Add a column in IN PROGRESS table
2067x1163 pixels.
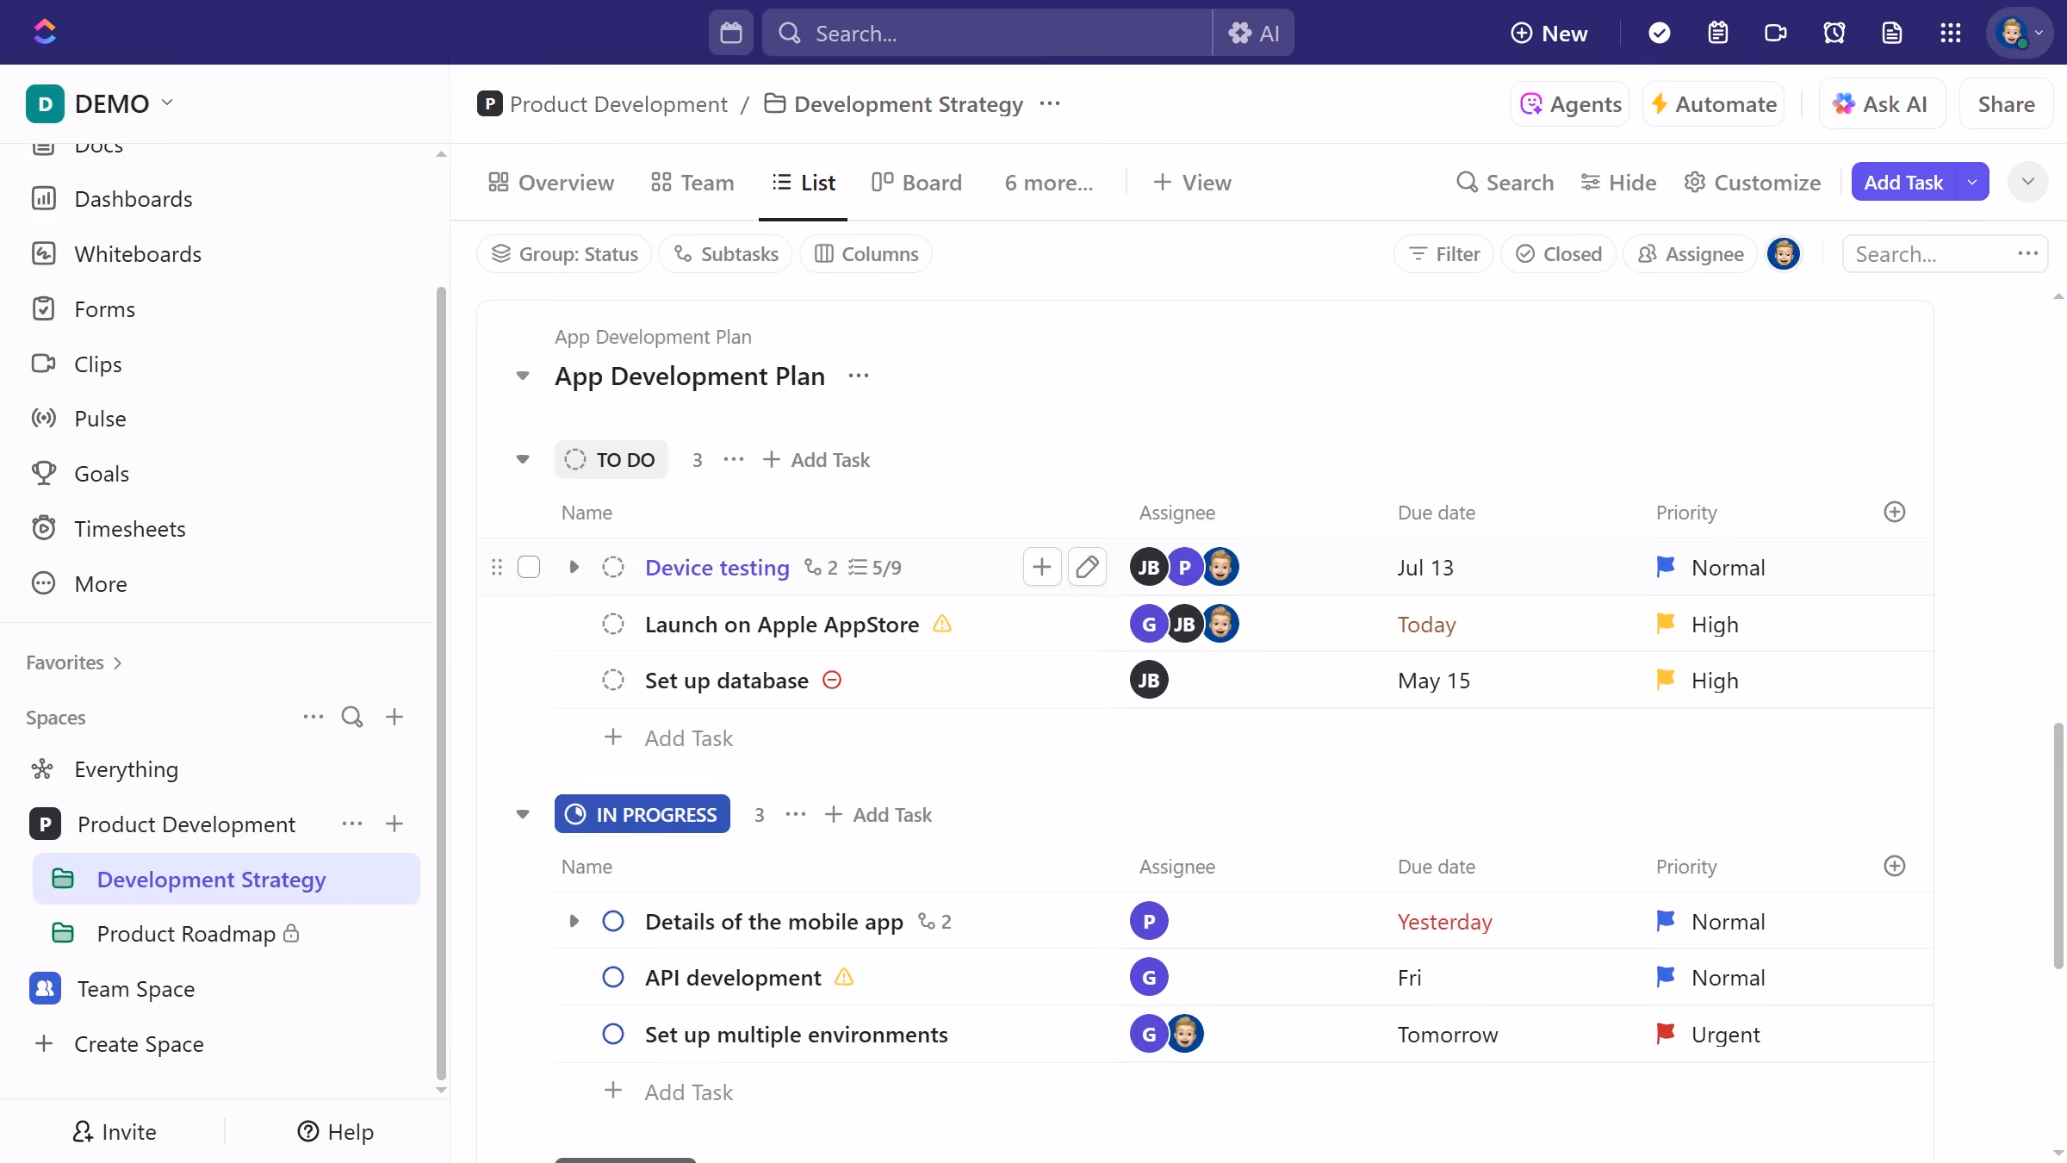1895,866
